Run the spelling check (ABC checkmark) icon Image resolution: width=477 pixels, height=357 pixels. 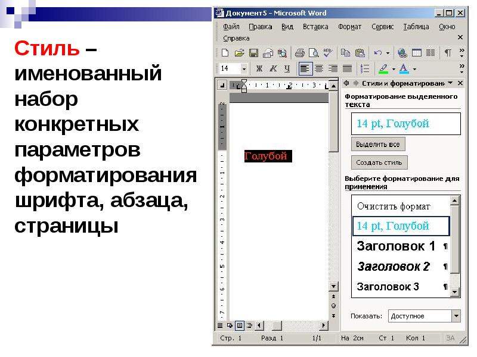pyautogui.click(x=328, y=53)
